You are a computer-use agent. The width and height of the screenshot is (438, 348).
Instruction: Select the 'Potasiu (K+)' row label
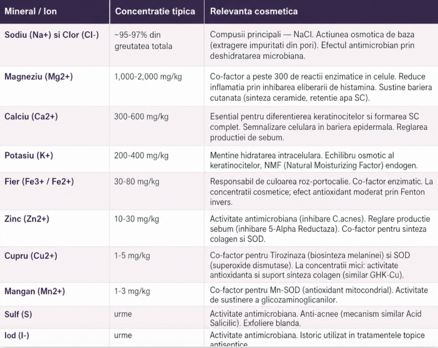28,156
